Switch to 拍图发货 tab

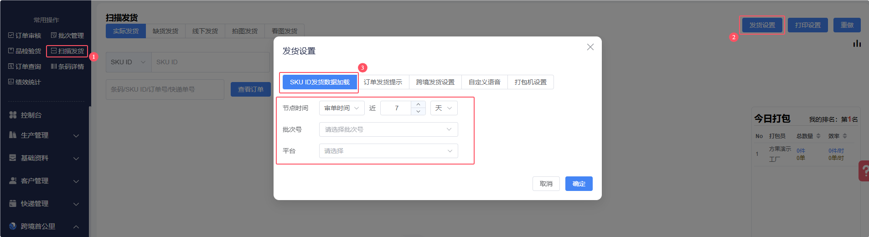coord(245,31)
